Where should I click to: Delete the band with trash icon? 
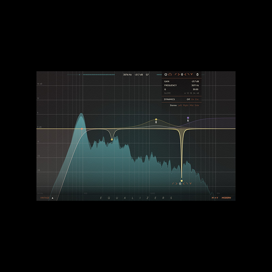tap(198, 74)
